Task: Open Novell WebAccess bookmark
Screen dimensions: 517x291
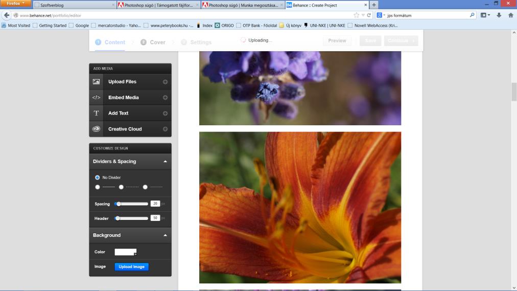Action: pyautogui.click(x=372, y=26)
